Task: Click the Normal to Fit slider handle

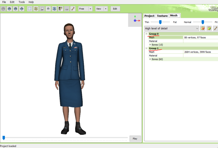Action: tap(203, 22)
